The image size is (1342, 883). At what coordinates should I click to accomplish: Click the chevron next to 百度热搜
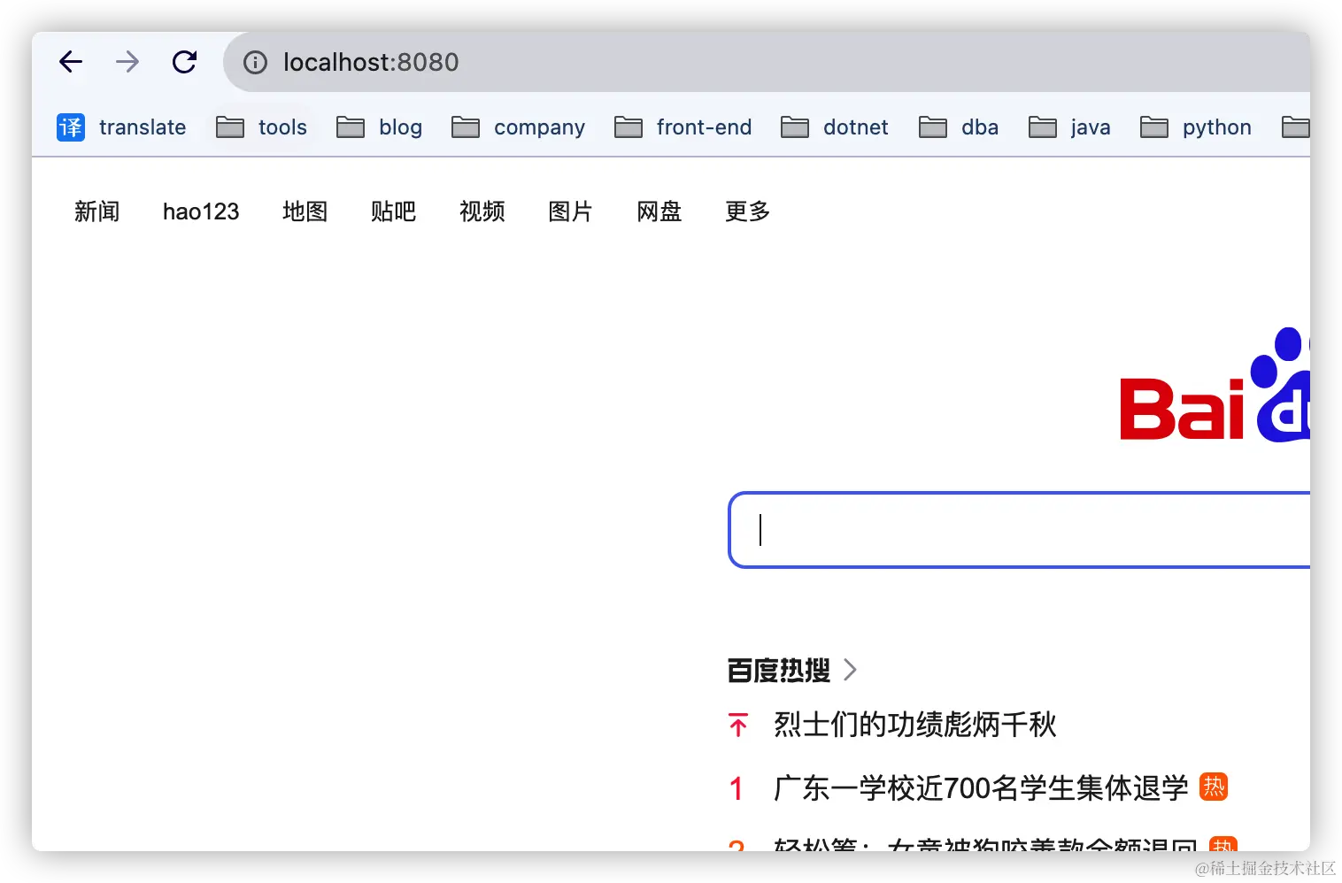[x=850, y=670]
